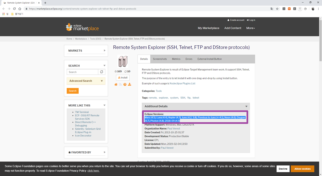Click the gray 'S' extension icon
Screen dimensions: 322x176
(x=295, y=9)
